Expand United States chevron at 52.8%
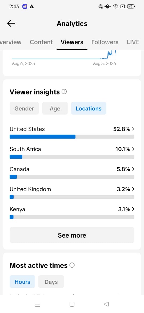The width and height of the screenshot is (144, 313). pos(133,129)
